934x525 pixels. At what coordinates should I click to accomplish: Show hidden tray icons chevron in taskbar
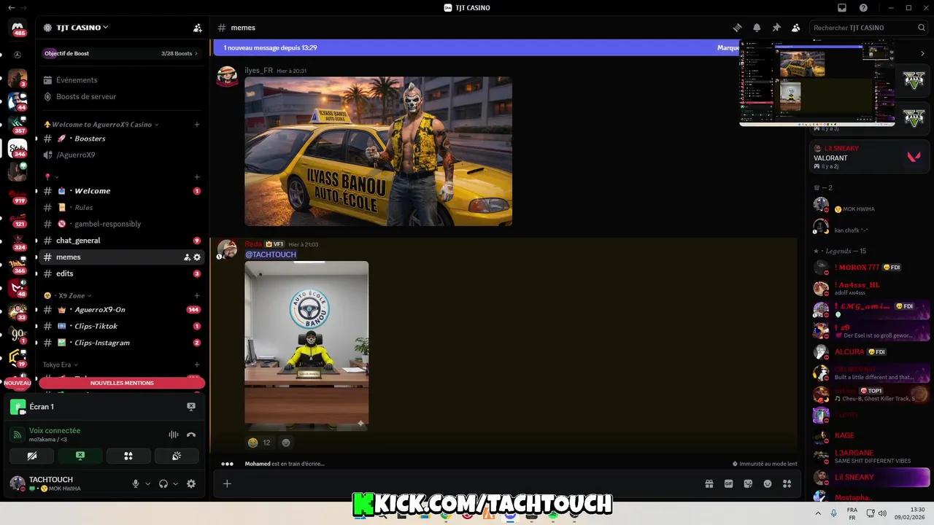818,513
